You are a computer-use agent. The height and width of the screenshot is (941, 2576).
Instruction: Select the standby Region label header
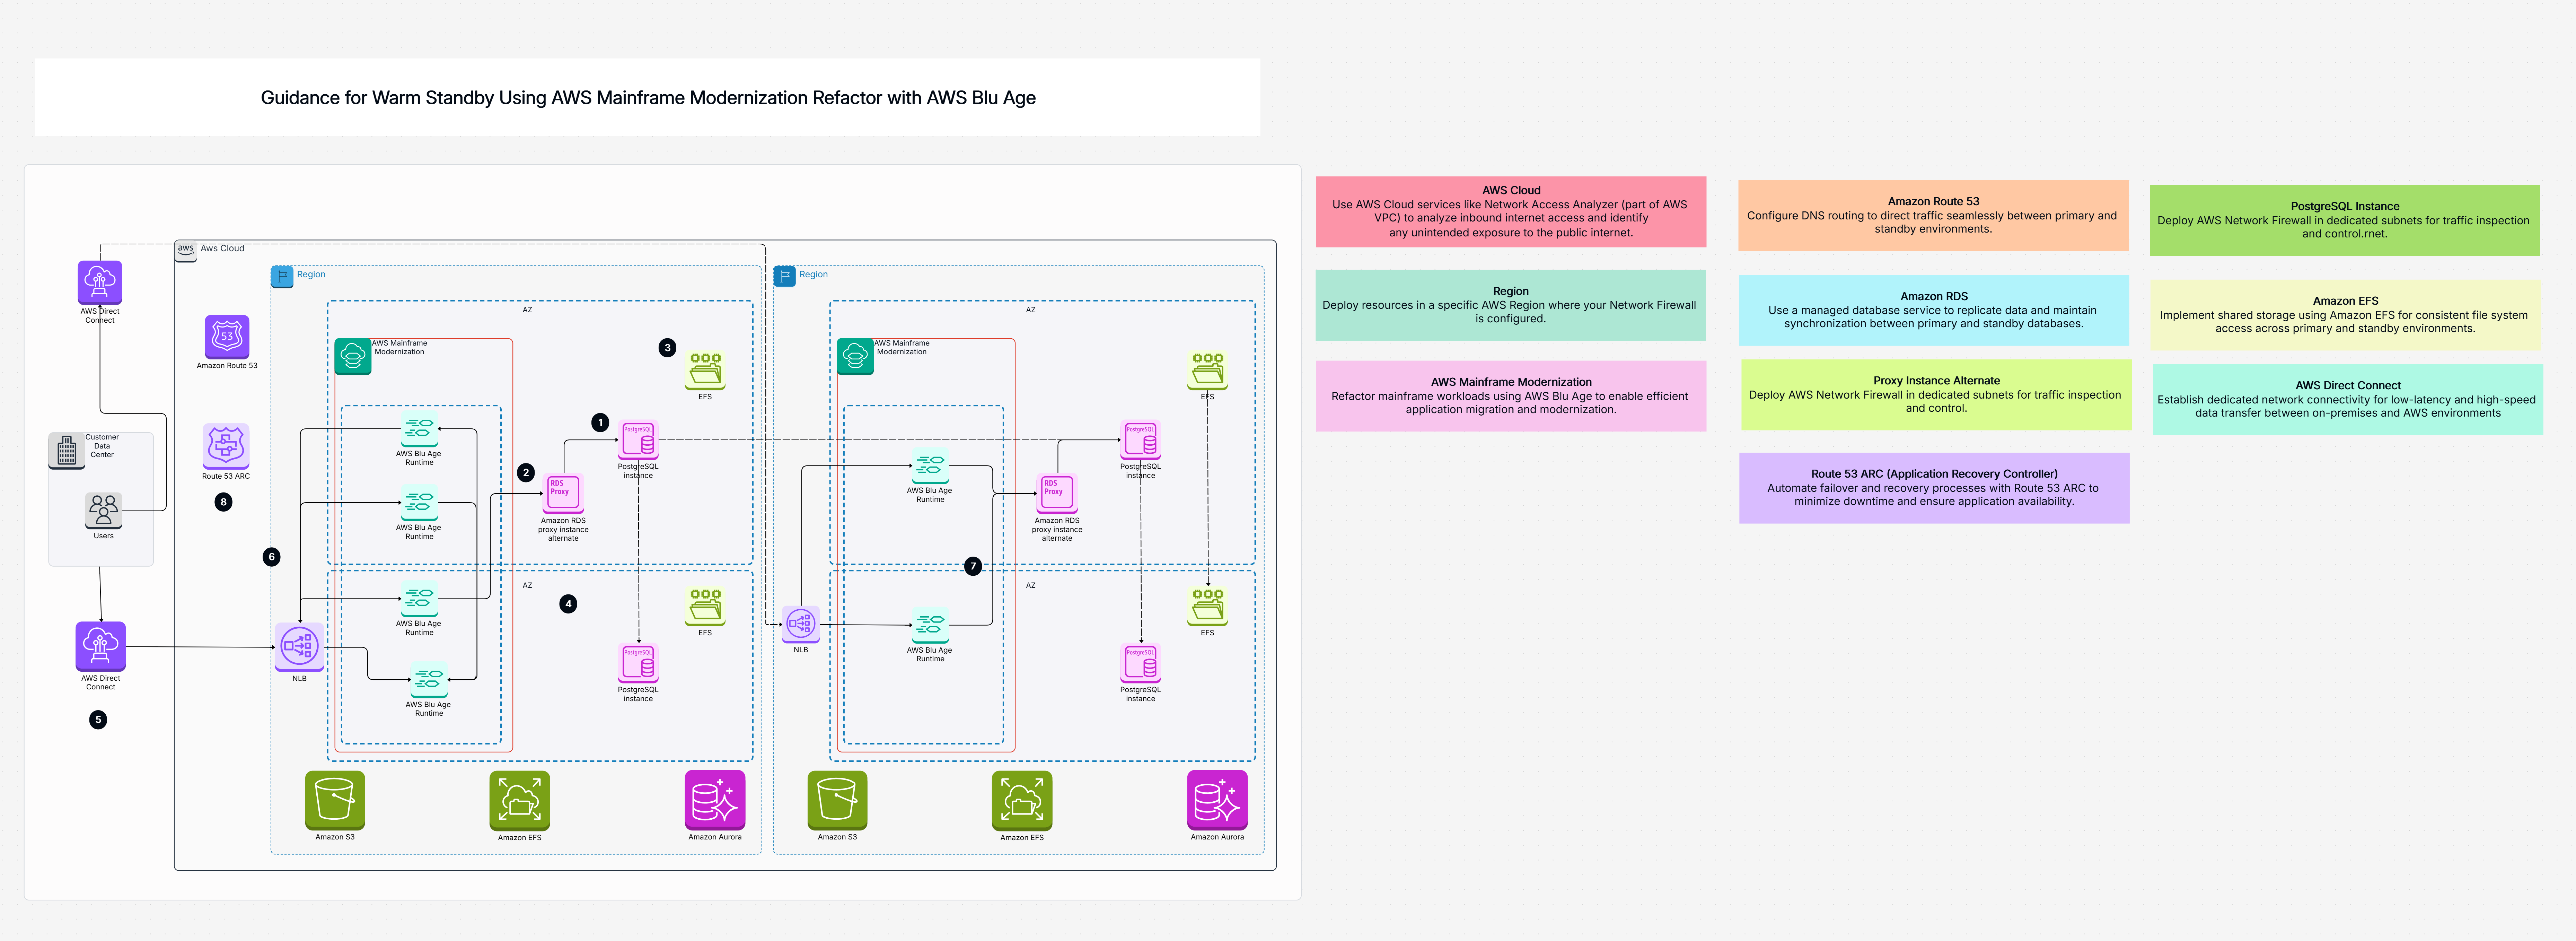(813, 274)
